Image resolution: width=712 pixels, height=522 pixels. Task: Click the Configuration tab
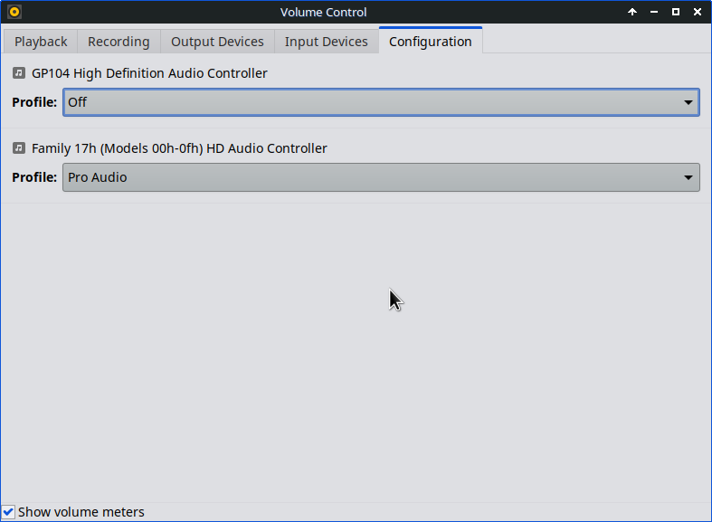pyautogui.click(x=430, y=42)
